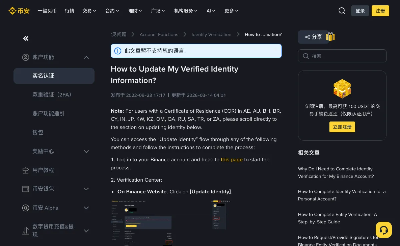This screenshot has height=246, width=400.
Task: Select 双重验证（2FA）in the sidebar
Action: click(x=54, y=95)
